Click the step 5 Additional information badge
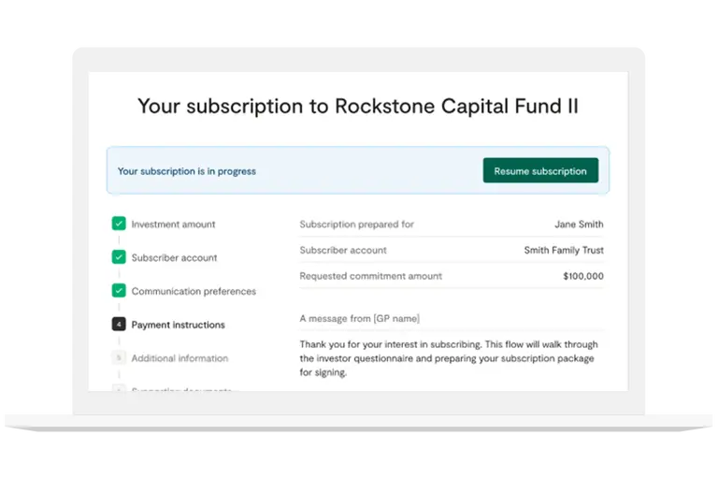718x479 pixels. click(x=119, y=357)
